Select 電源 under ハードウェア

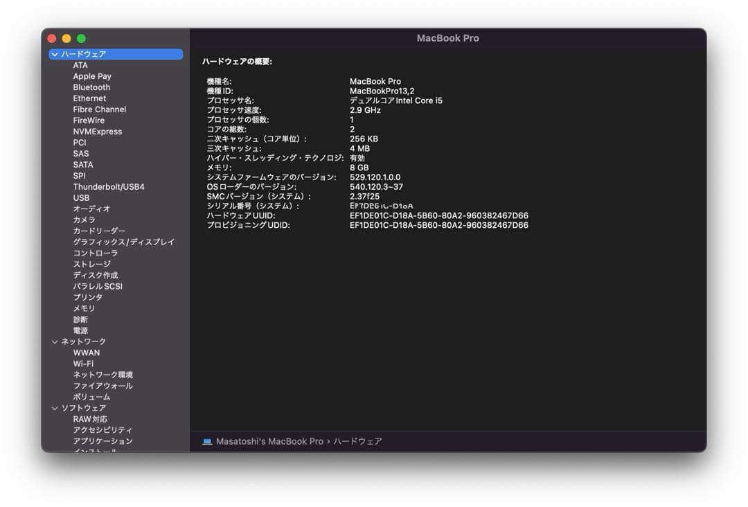point(80,330)
